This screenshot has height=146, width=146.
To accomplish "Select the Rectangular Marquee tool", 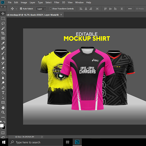I will coord(3,19).
